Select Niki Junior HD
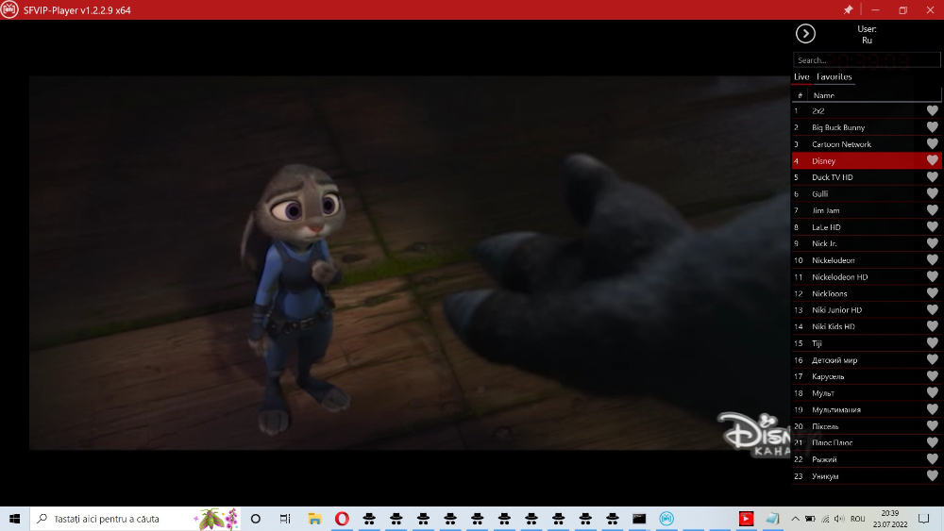Screen dimensions: 944x531 coord(866,309)
